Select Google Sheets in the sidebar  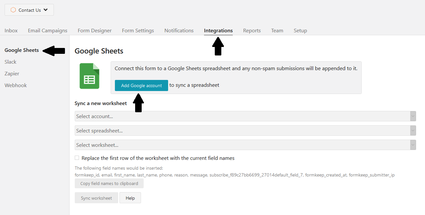22,50
